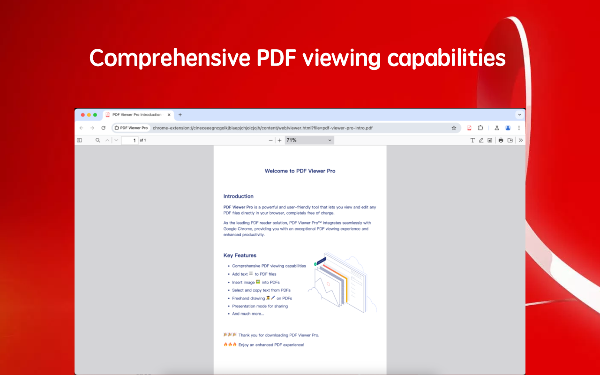Viewport: 600px width, 375px height.
Task: Select the freehand Draw pencil tool
Action: click(x=481, y=140)
